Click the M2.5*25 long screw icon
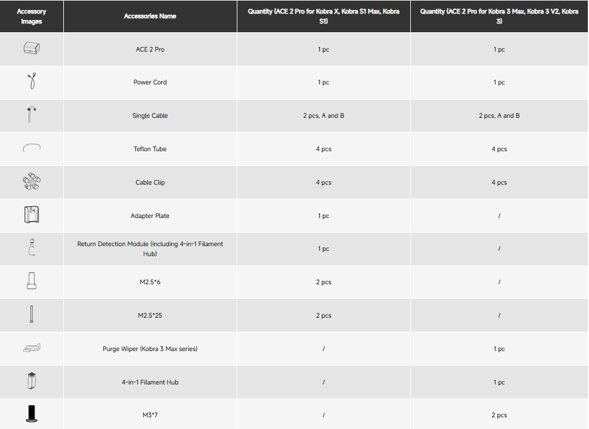The height and width of the screenshot is (429, 589). [32, 314]
